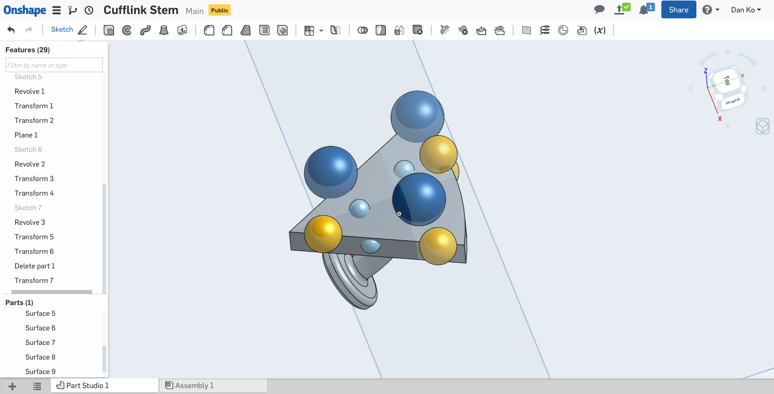Viewport: 774px width, 394px height.
Task: Insert a Helix from the toolbar
Action: pyautogui.click(x=545, y=30)
